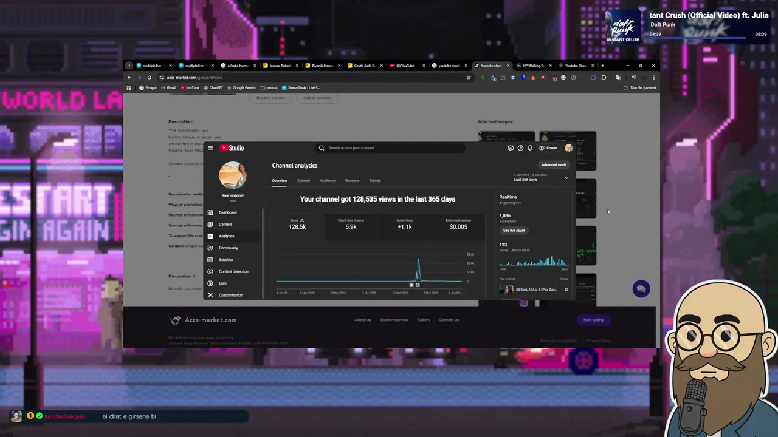Open the Chrome three-dot menu
The width and height of the screenshot is (778, 437).
click(653, 77)
